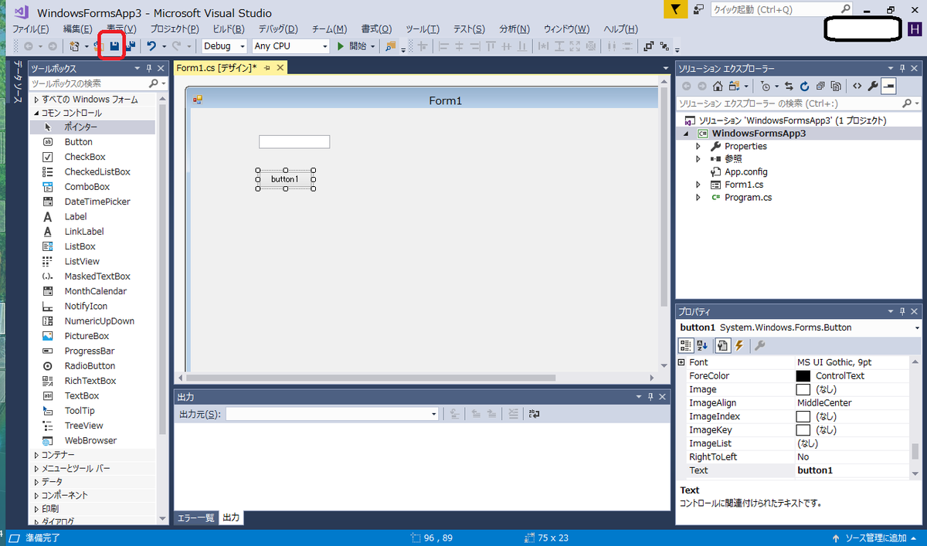Open the ツール(T) menu
This screenshot has width=927, height=546.
point(423,29)
